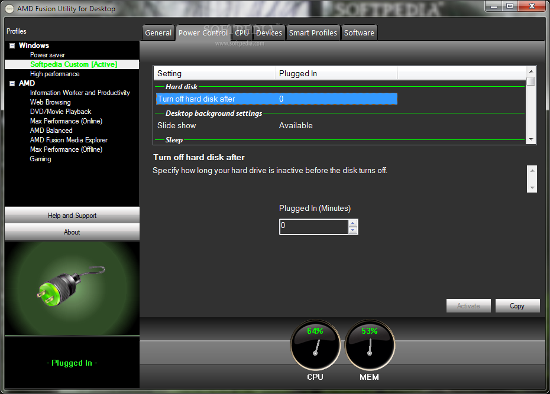Collapse the AMD profile group

12,83
